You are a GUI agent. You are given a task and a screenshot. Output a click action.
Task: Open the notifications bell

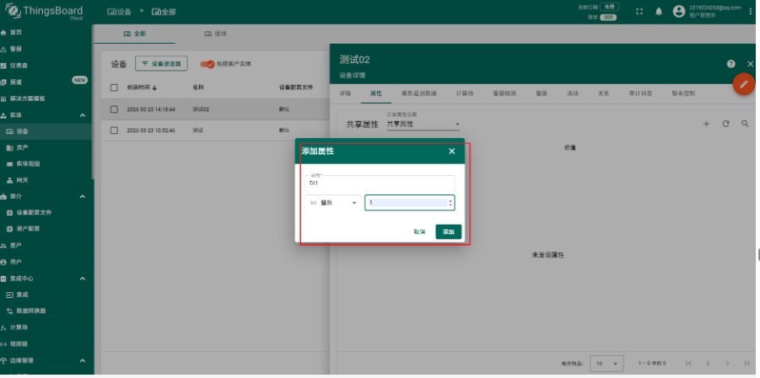coord(659,12)
